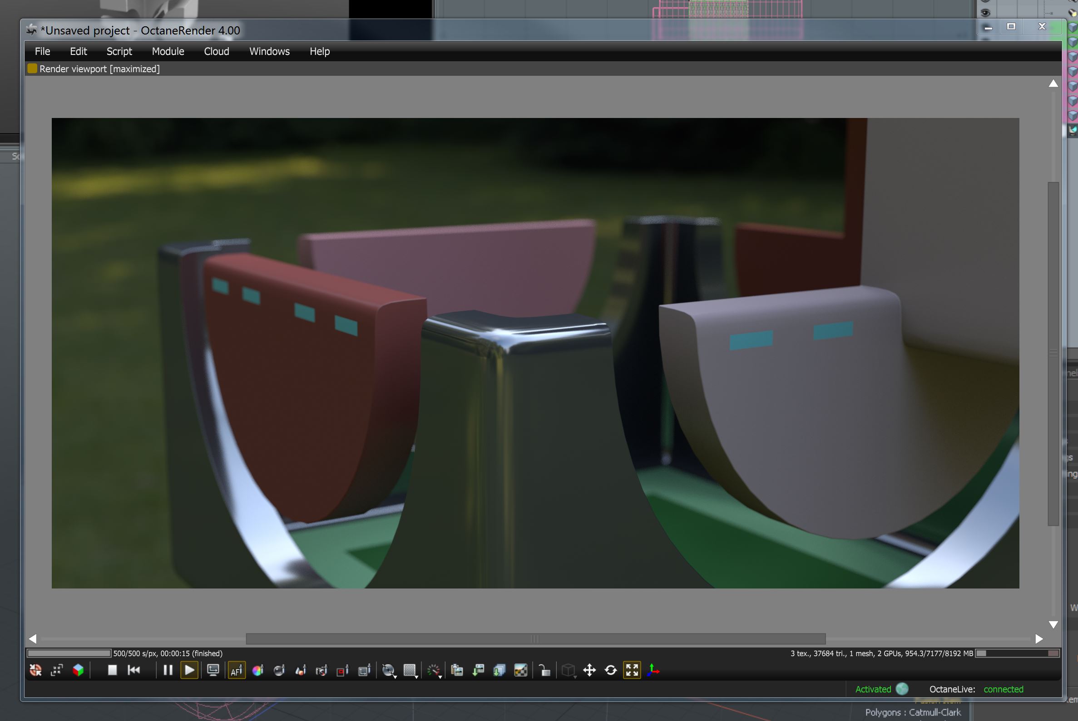This screenshot has width=1078, height=721.
Task: Toggle the viewport lock padlock icon
Action: (545, 671)
